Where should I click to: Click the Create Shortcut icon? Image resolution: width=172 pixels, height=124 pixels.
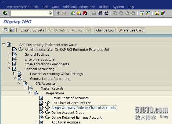pos(148,13)
